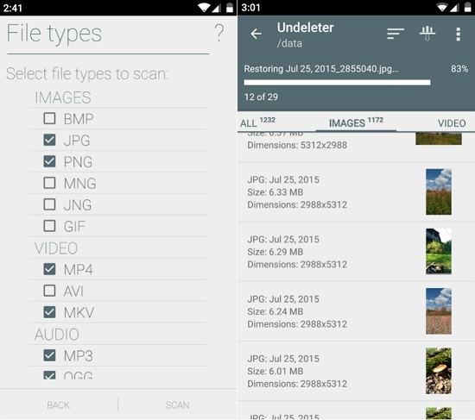Switch to the ALL 1232 tab
Screen dimensions: 475x420
point(257,122)
